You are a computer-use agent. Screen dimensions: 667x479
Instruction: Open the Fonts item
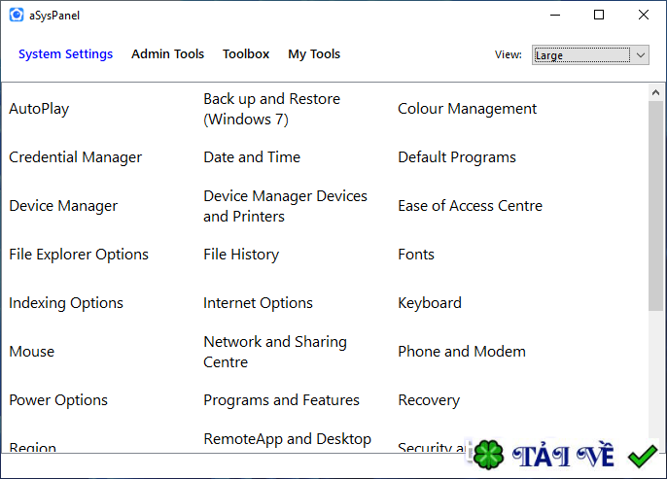click(x=416, y=255)
